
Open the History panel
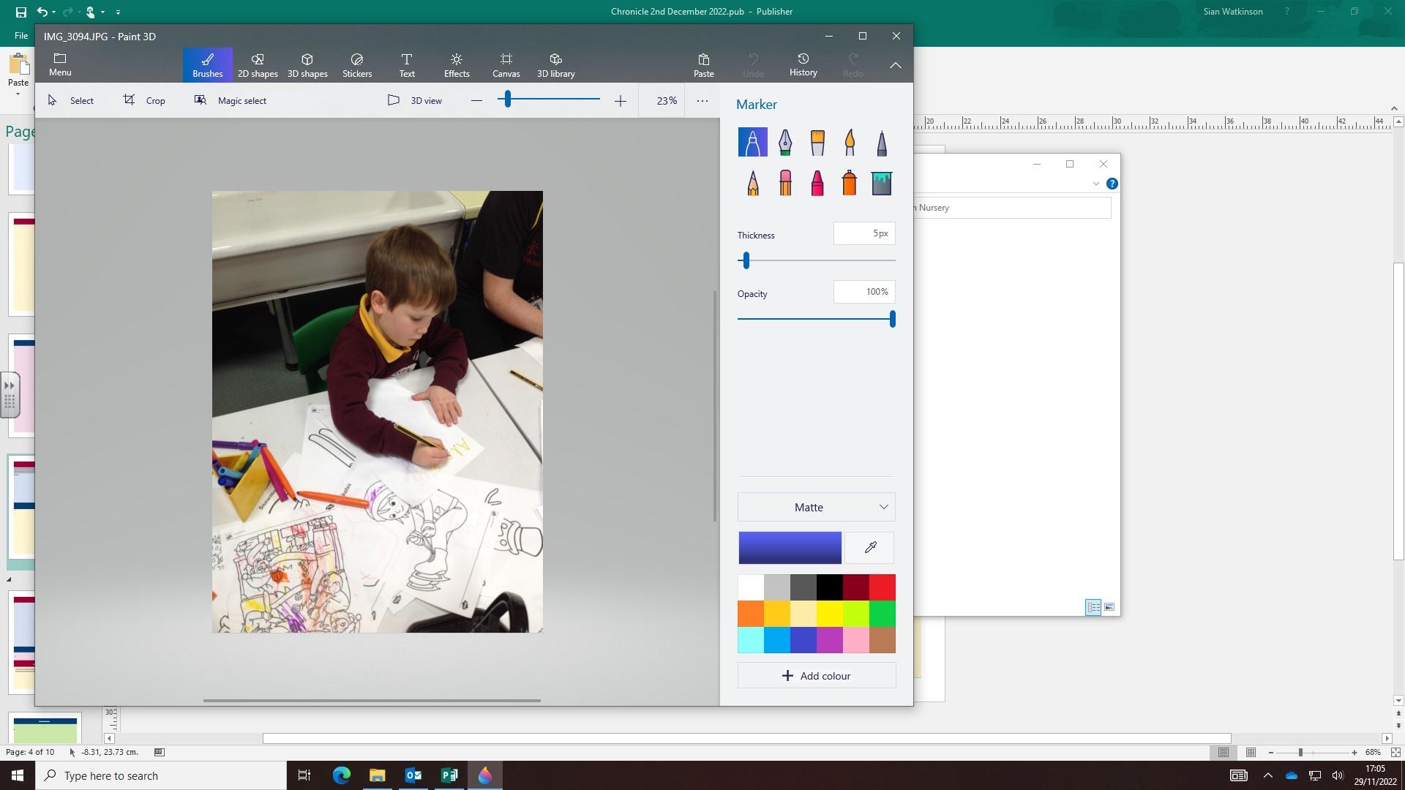tap(803, 65)
